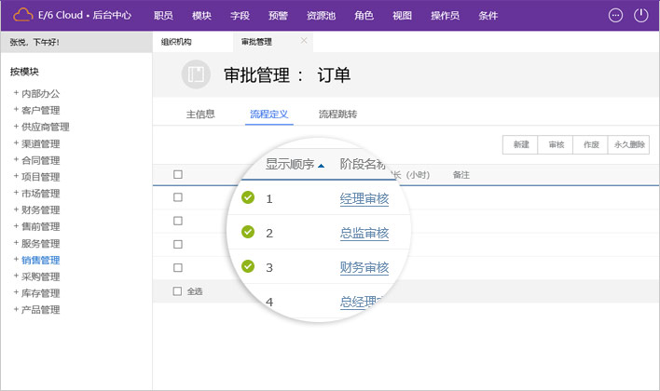Viewport: 660px width, 391px height.
Task: Click the green check icon on row 2
Action: coord(248,232)
